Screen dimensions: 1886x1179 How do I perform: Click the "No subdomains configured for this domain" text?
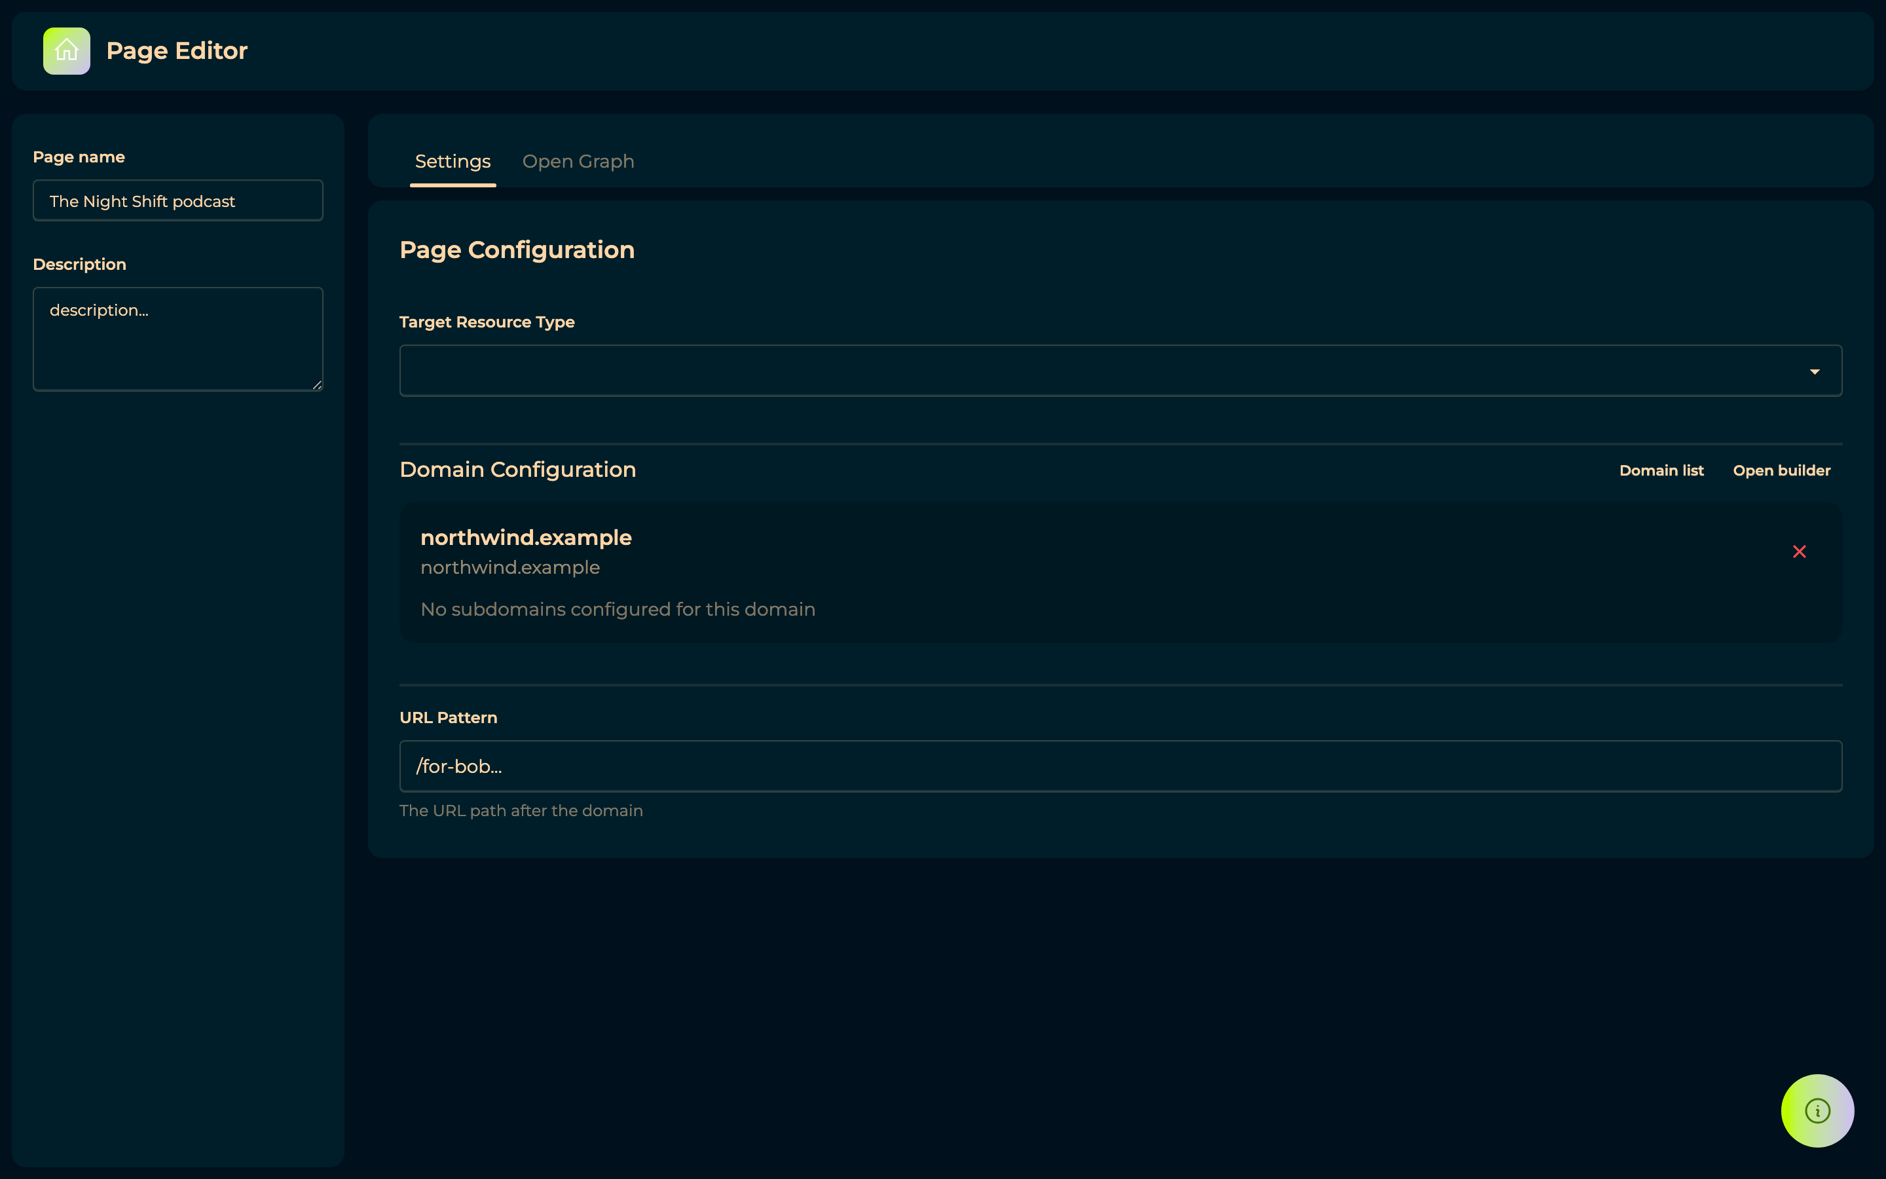coord(618,609)
